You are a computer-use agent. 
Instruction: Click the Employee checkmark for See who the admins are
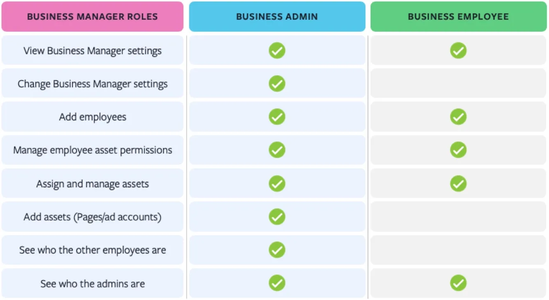coord(458,283)
